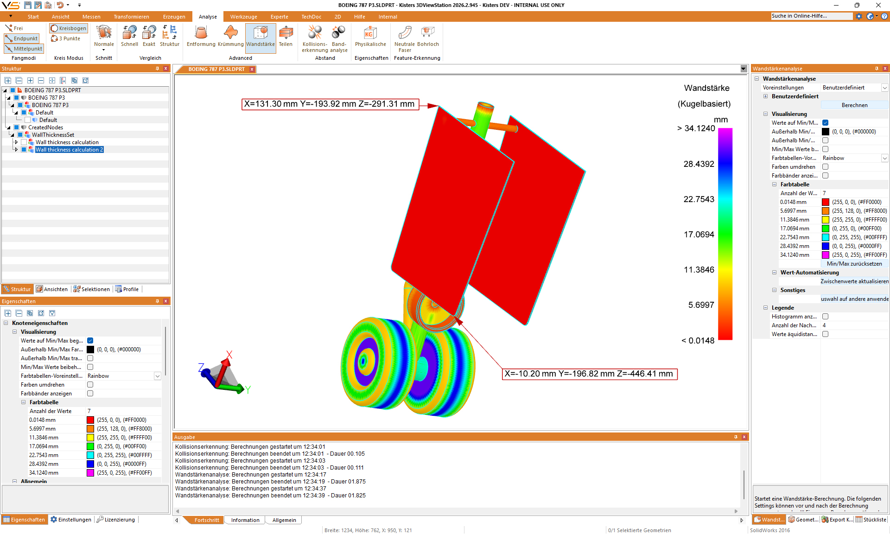Click Zwischenwerte aktualisieren button

point(854,281)
